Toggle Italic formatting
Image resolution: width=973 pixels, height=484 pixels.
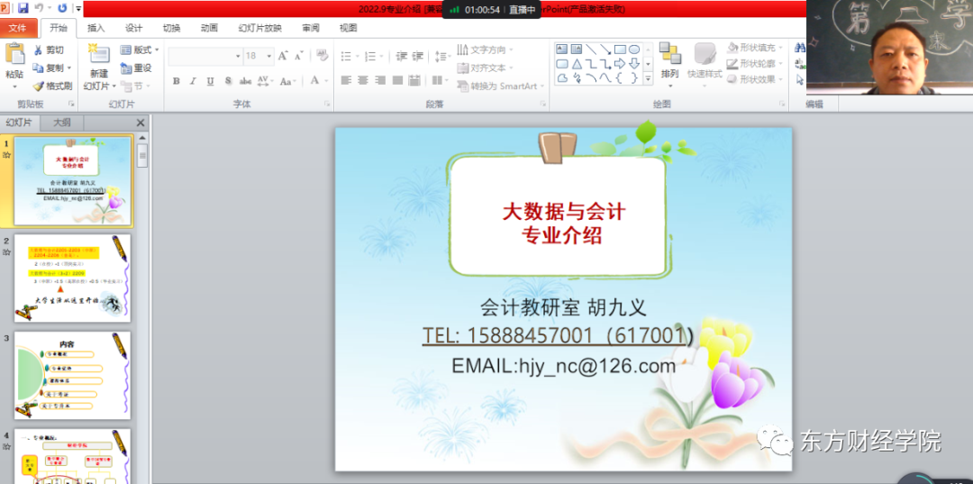tap(193, 81)
